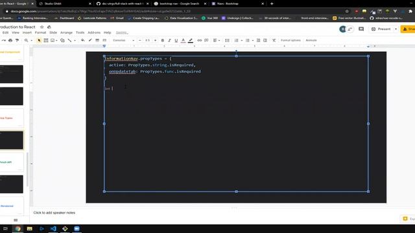Open line spacing options
The height and width of the screenshot is (233, 415).
coord(228,40)
